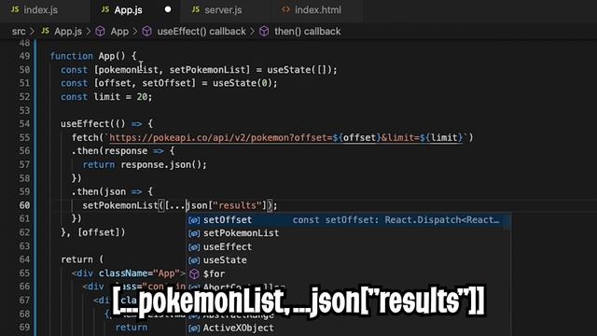Select the $for snippet suggestion

click(348, 273)
